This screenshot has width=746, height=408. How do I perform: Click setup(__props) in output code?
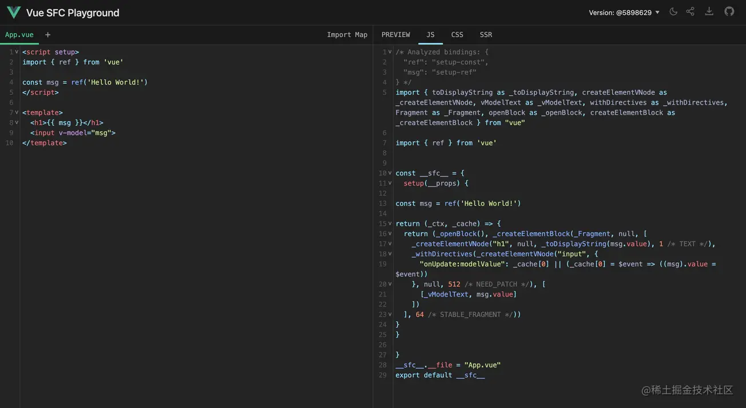tap(432, 183)
